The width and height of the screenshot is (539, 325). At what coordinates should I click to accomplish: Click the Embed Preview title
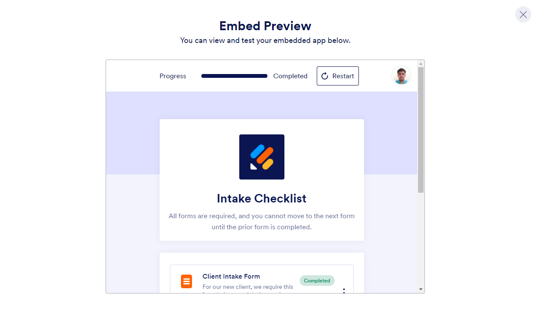coord(265,26)
